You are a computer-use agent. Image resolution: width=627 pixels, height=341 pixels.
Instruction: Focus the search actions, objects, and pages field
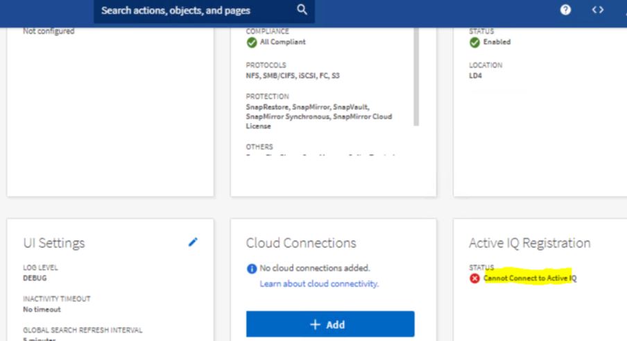click(194, 10)
